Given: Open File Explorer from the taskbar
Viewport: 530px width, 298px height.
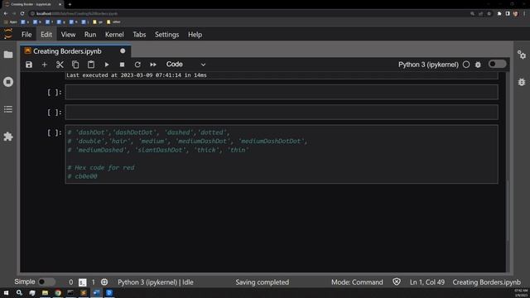Looking at the screenshot, I should [x=45, y=292].
